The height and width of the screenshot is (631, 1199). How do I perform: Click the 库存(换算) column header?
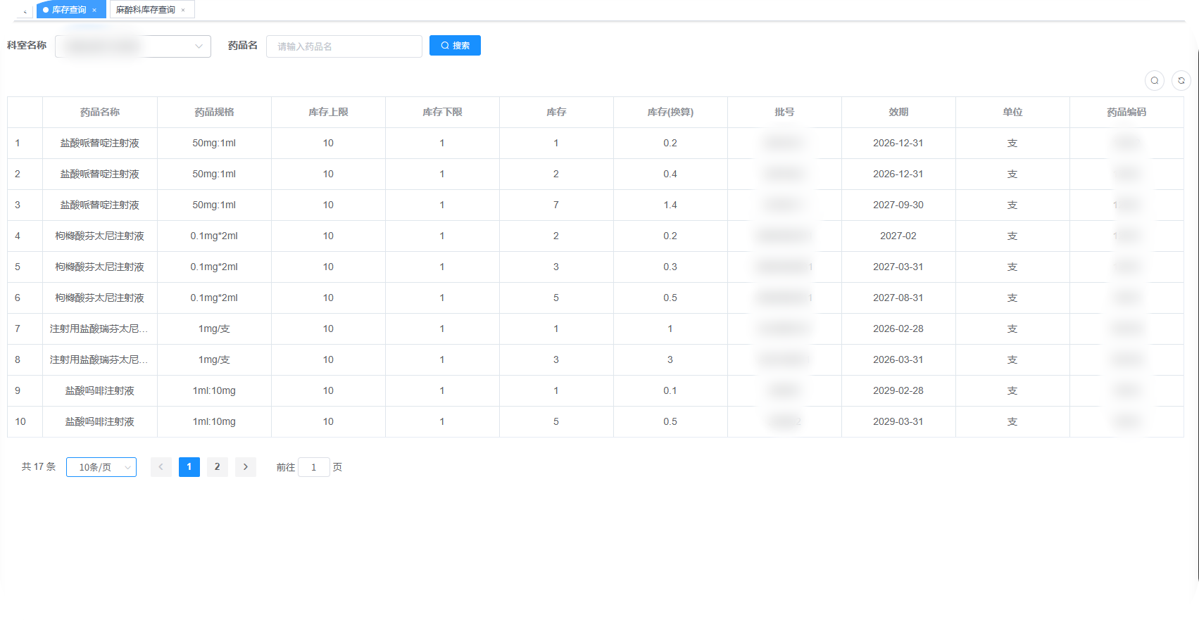point(670,113)
